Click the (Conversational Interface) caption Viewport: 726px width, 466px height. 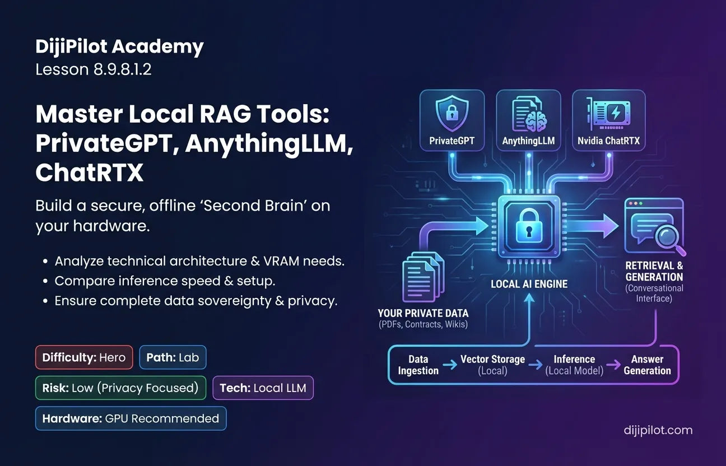(654, 293)
